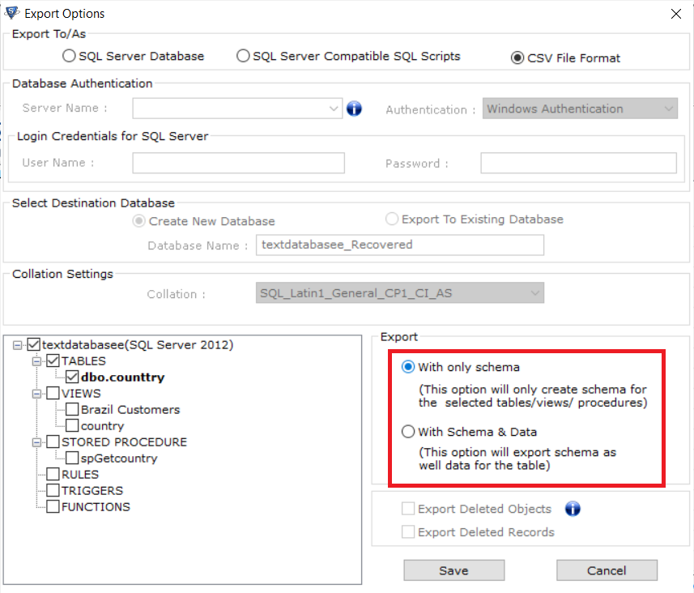The image size is (694, 593).
Task: Open the Server Name dropdown
Action: coord(334,109)
